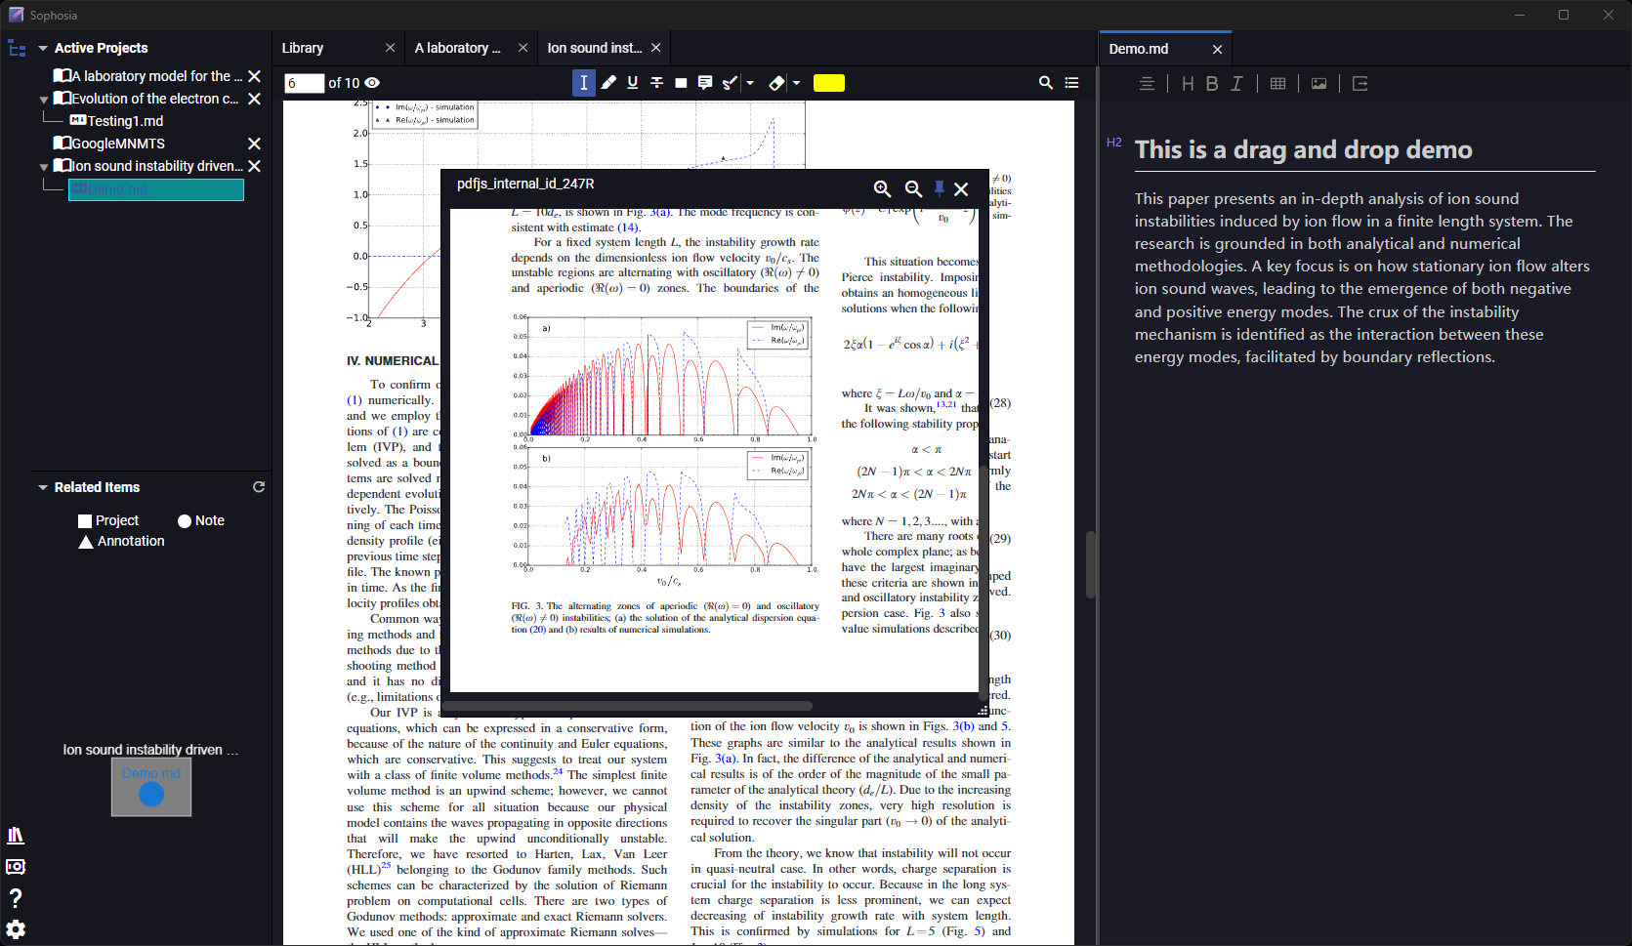Collapse the 'Evolution of the electron c...' project
The width and height of the screenshot is (1632, 946).
[44, 100]
